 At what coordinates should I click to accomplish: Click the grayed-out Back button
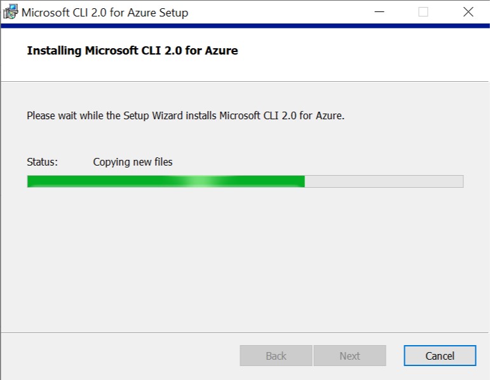[276, 355]
